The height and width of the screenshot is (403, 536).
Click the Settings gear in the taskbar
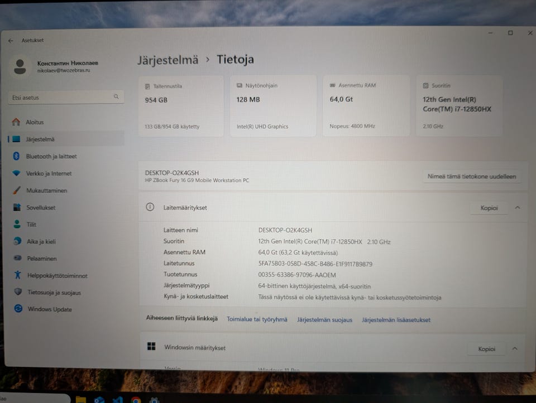[x=154, y=400]
